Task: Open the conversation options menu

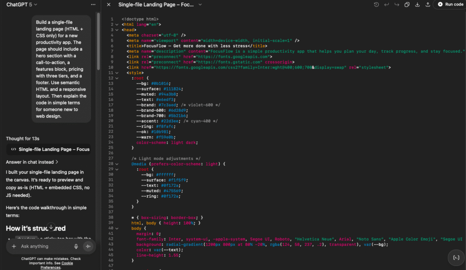Action: (93, 5)
